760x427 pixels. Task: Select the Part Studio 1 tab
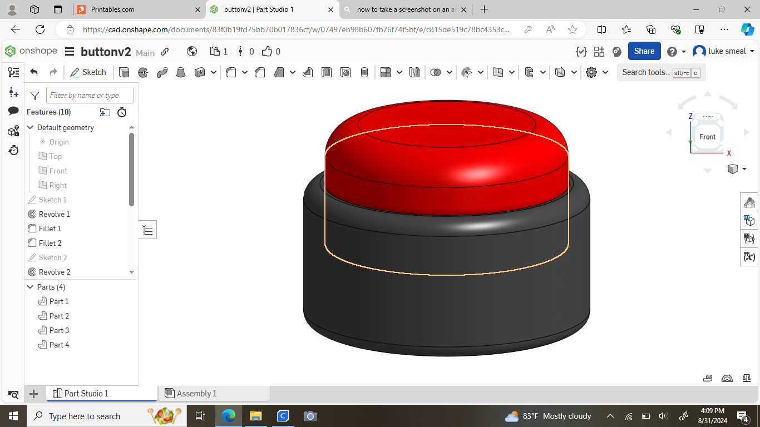click(102, 393)
